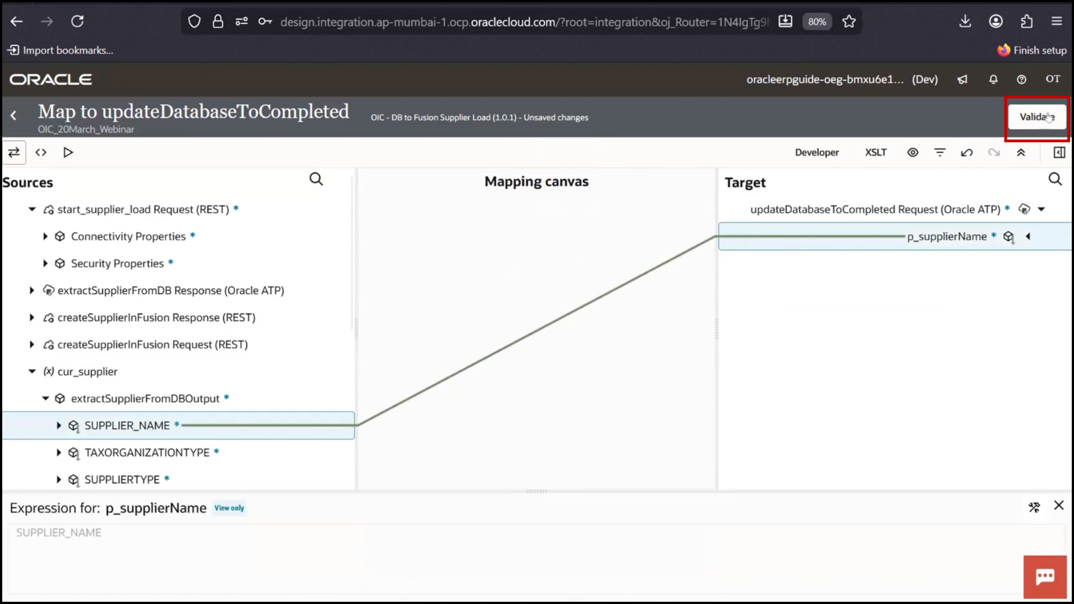The width and height of the screenshot is (1074, 604).
Task: Close the expression builder panel
Action: (x=1059, y=506)
